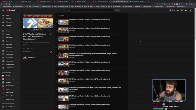Switch to the GTA 5 Secret Glitches tab

101,1
